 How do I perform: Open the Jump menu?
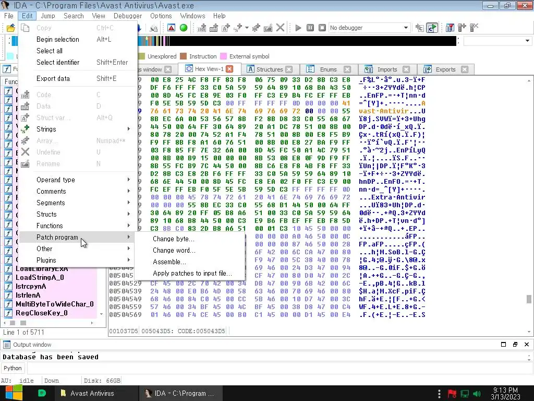(47, 16)
